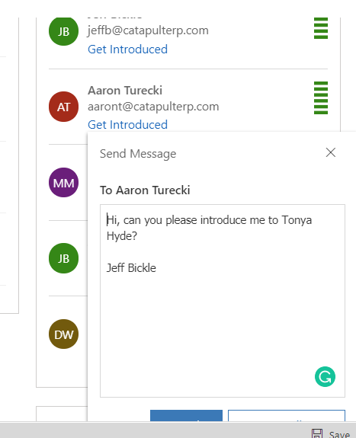Viewport: 356px width, 438px height.
Task: Click the To Aaron Turecki recipient label
Action: [x=145, y=190]
